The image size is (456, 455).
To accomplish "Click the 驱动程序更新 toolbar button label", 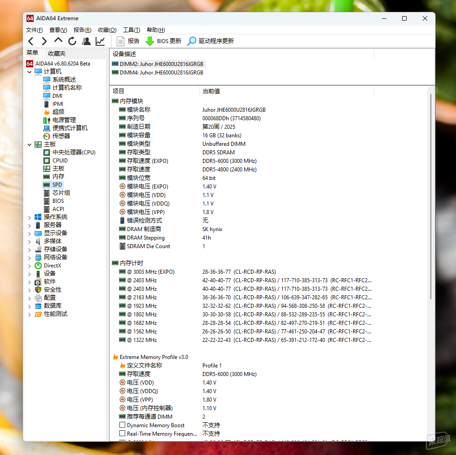I will point(216,41).
